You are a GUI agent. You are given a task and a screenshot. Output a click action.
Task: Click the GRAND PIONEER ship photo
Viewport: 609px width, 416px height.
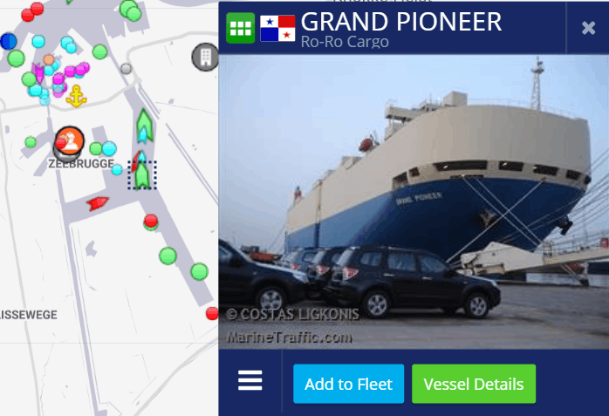click(x=414, y=201)
